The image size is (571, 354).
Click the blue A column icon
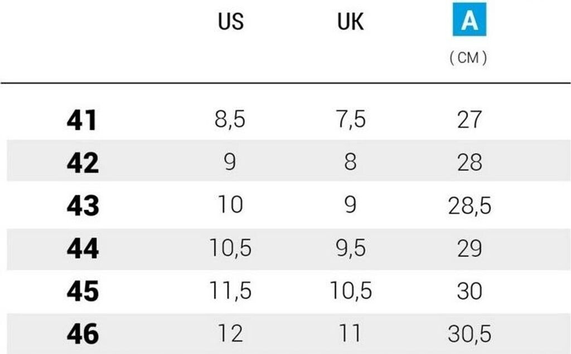coord(469,19)
